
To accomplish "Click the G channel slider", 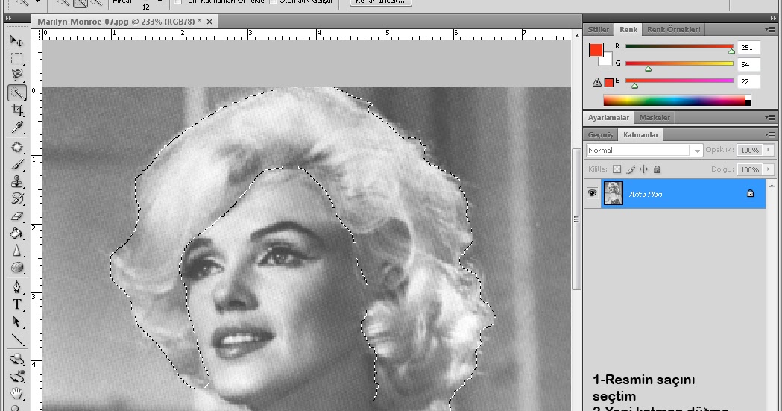I will click(x=679, y=64).
